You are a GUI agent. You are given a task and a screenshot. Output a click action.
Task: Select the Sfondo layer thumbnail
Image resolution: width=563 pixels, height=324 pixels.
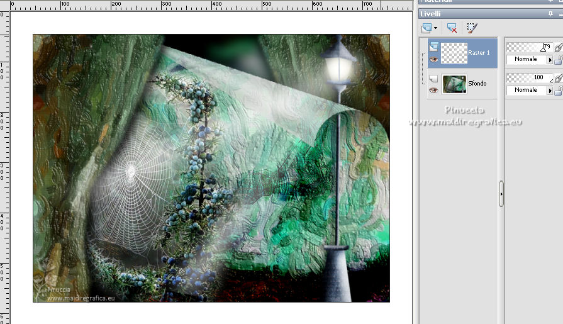click(454, 84)
